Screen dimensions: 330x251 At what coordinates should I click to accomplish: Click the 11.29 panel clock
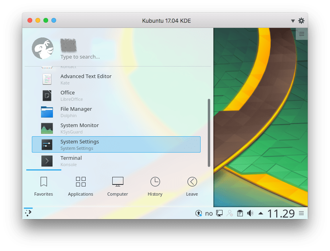tap(281, 214)
